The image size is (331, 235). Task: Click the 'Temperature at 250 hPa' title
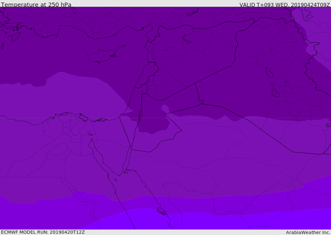(x=36, y=5)
